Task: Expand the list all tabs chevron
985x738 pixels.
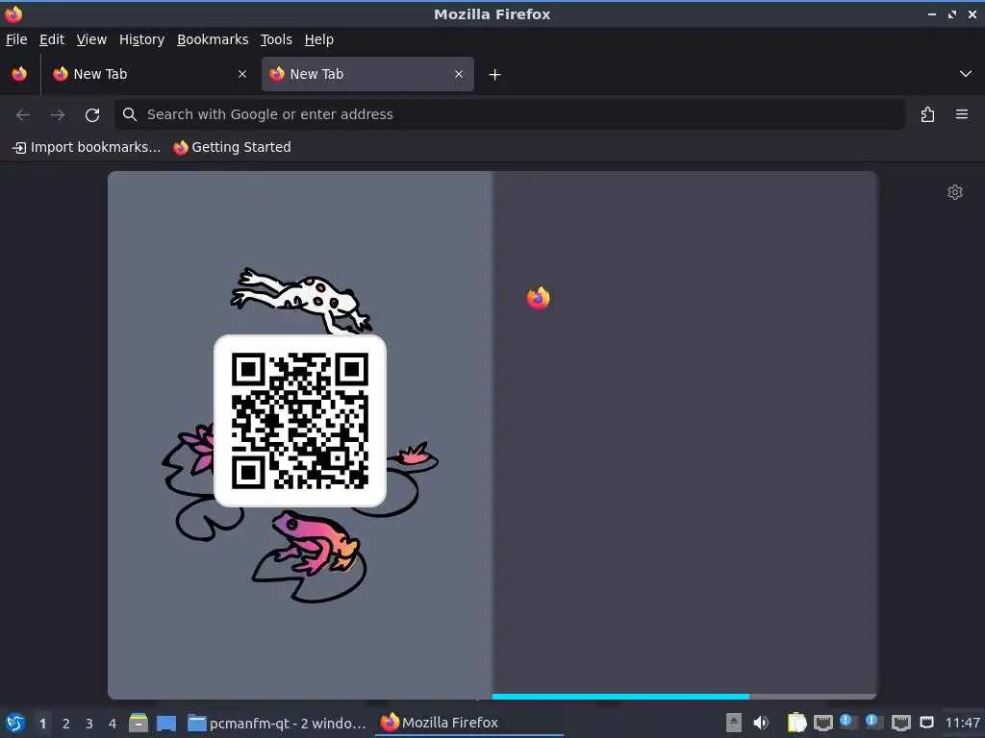Action: point(966,74)
